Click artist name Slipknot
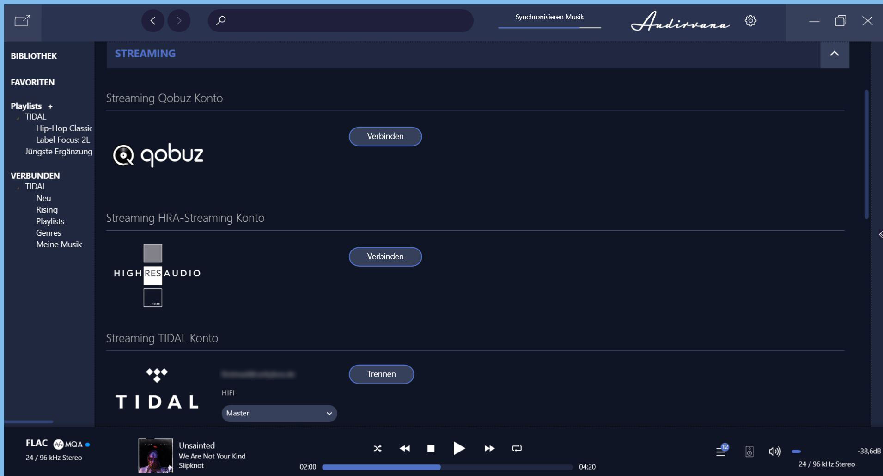This screenshot has width=883, height=476. (191, 465)
